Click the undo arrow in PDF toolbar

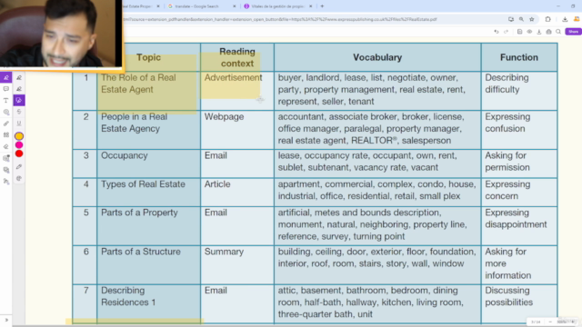click(497, 32)
